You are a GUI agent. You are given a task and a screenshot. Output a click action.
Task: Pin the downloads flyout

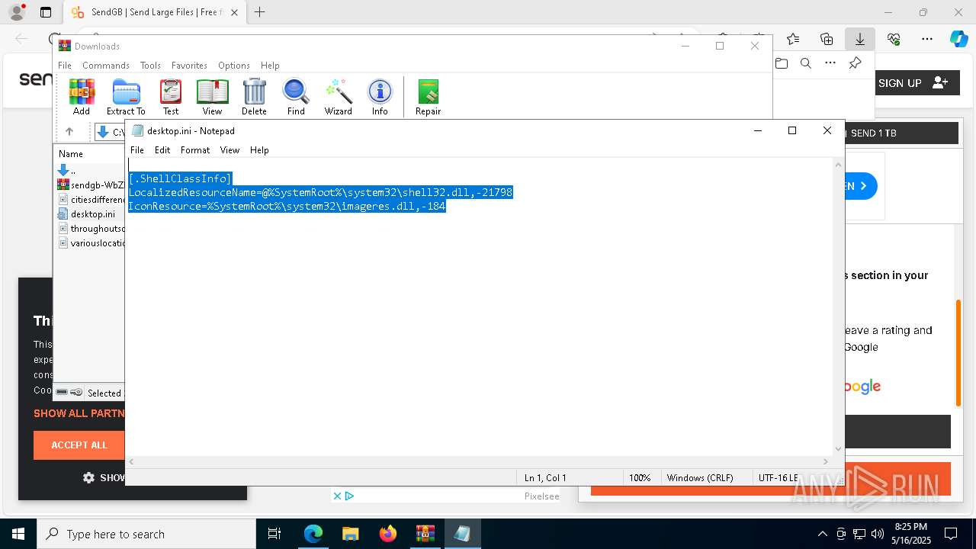(855, 63)
